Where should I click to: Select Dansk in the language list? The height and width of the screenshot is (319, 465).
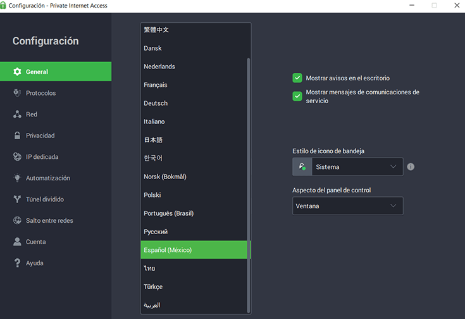[x=194, y=48]
